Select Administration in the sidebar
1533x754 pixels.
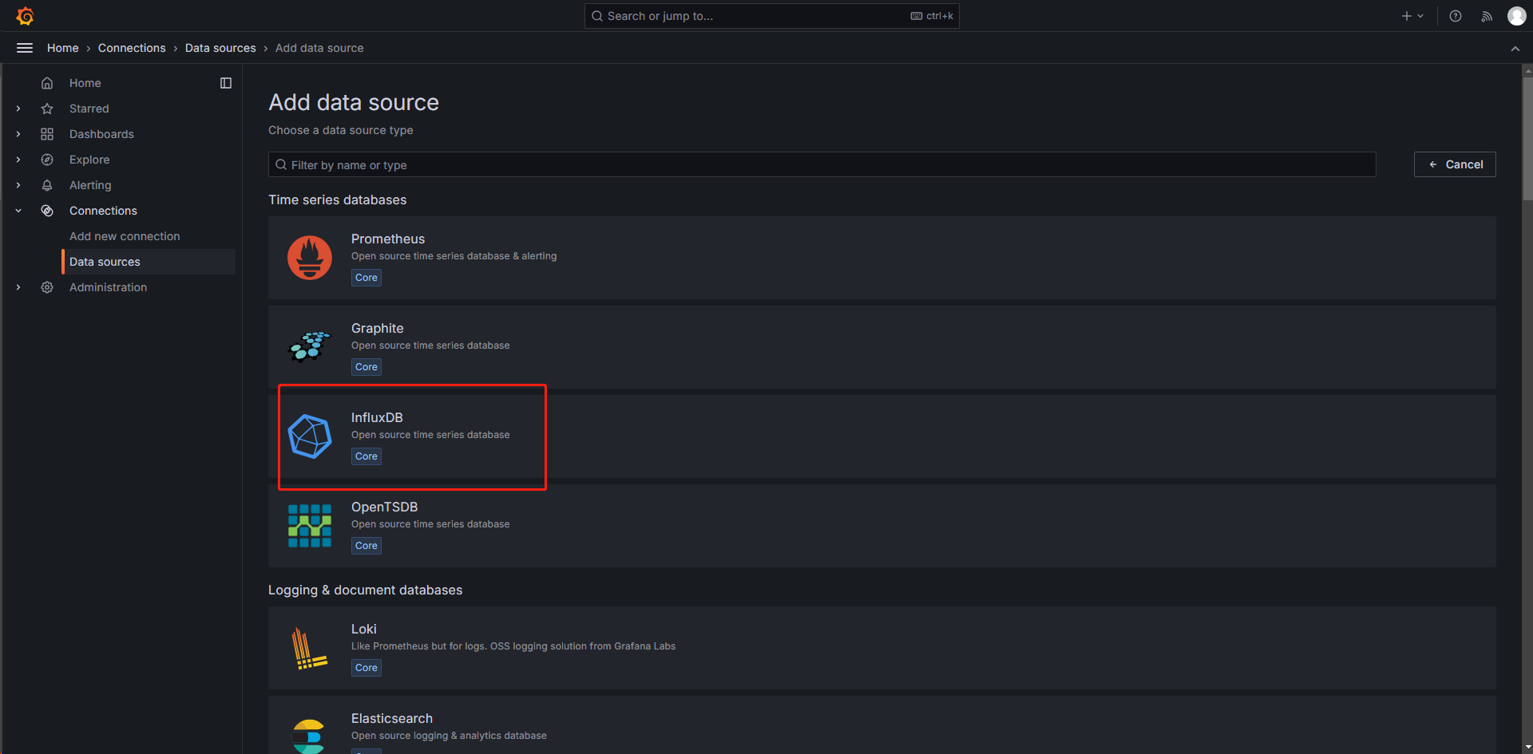(108, 287)
